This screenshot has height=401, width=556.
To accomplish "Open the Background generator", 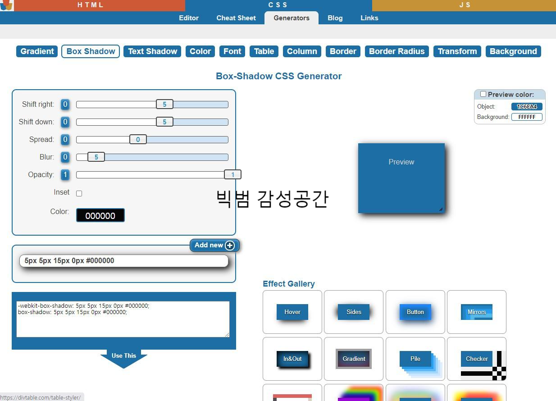I will [x=513, y=51].
